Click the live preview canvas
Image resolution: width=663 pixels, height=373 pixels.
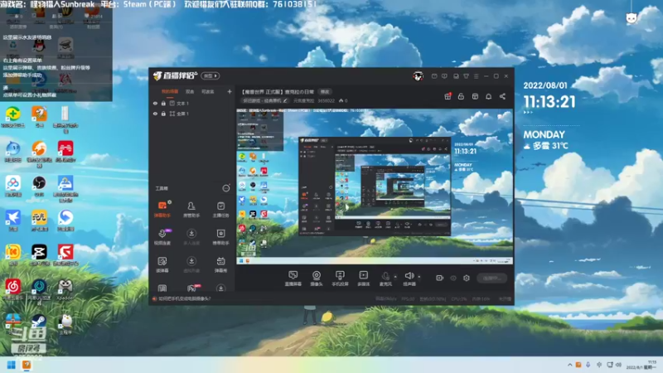click(x=375, y=186)
